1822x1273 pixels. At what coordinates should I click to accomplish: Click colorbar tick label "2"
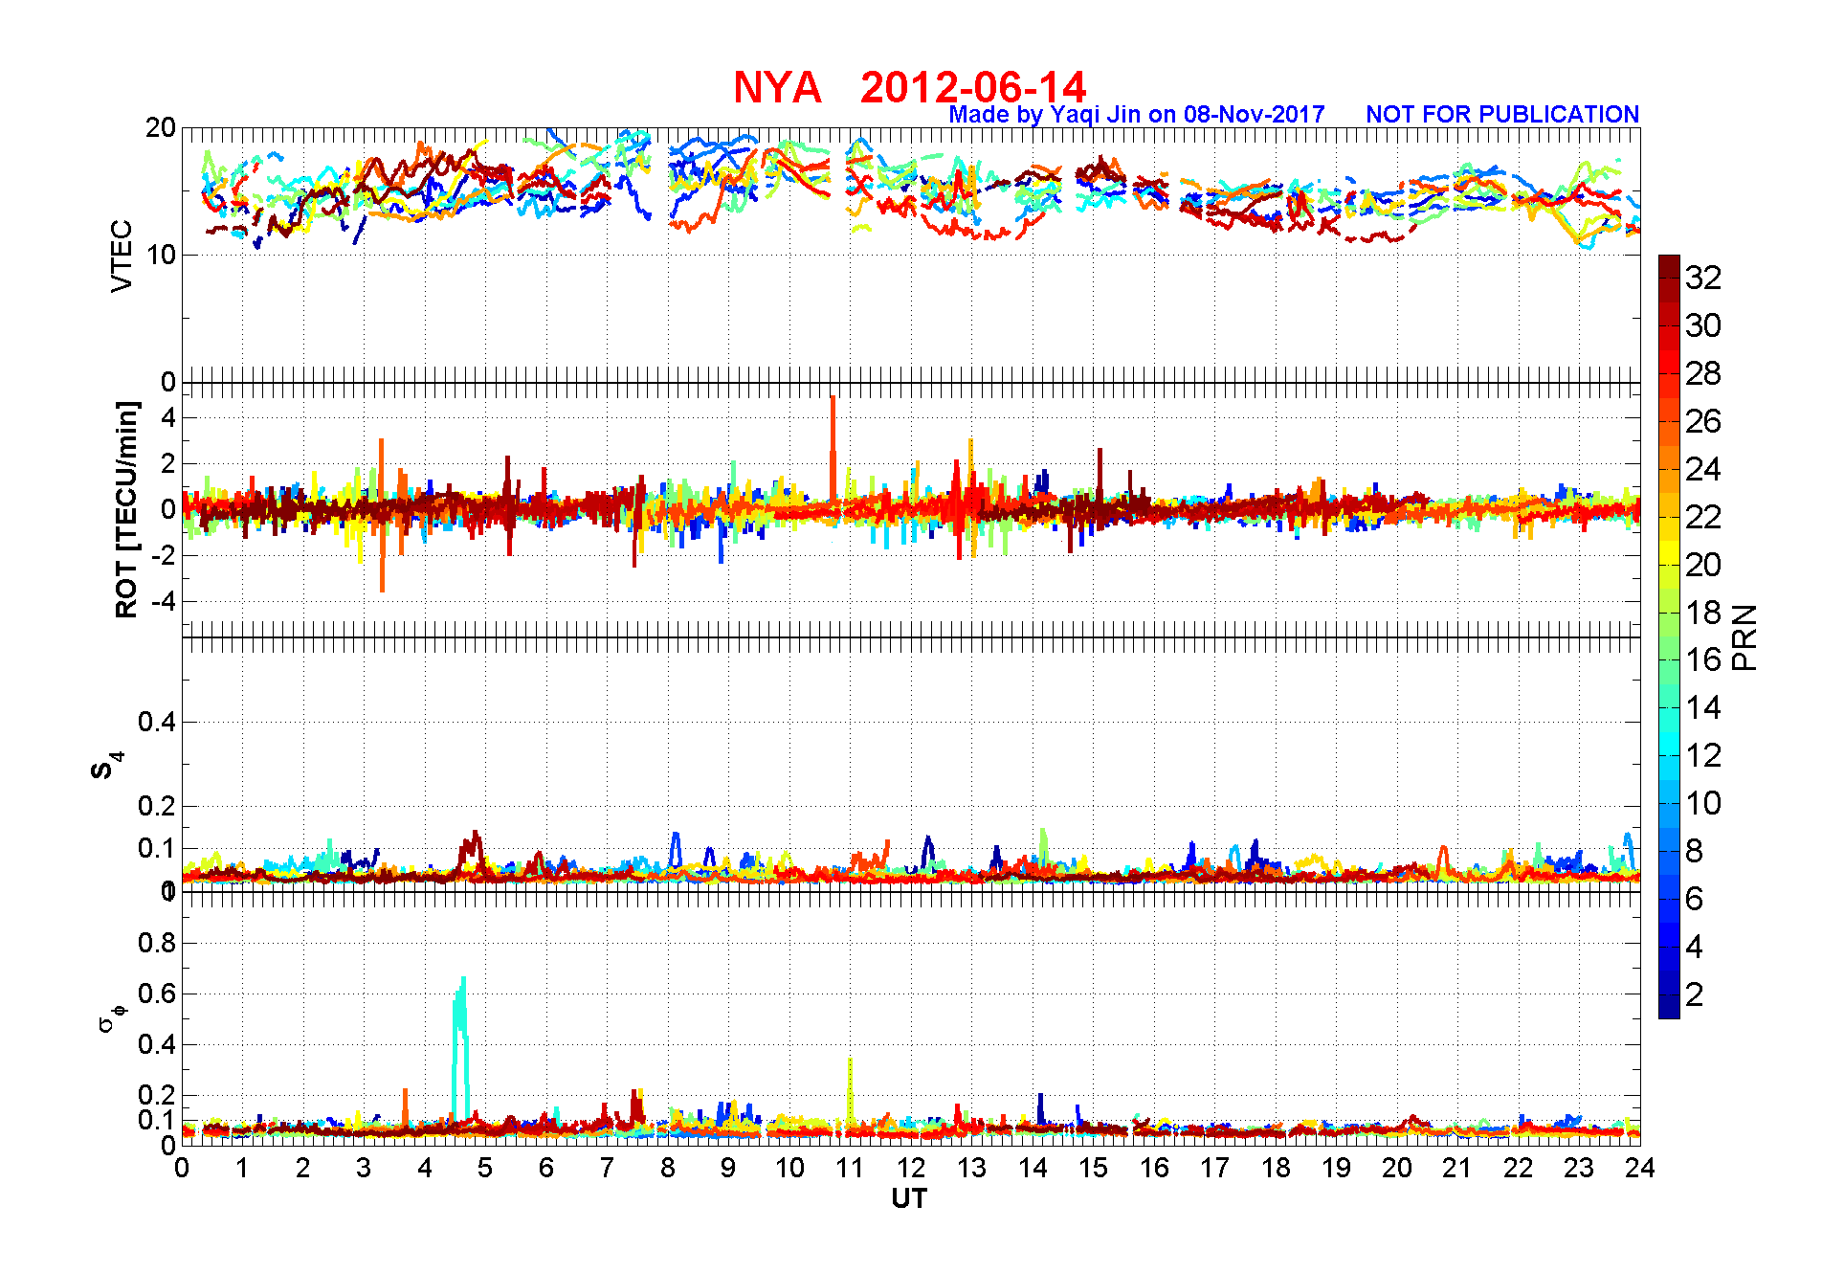point(1695,994)
